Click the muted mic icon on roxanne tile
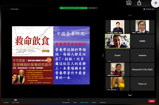The width and height of the screenshot is (159, 105). tap(131, 61)
